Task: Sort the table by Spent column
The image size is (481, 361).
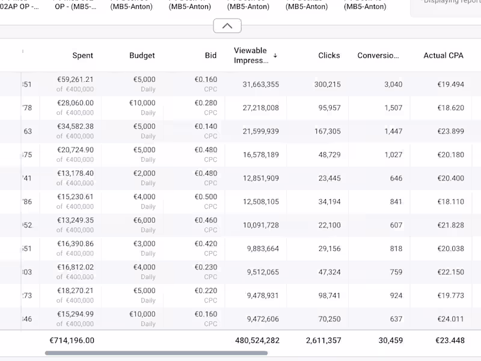Action: click(x=82, y=55)
